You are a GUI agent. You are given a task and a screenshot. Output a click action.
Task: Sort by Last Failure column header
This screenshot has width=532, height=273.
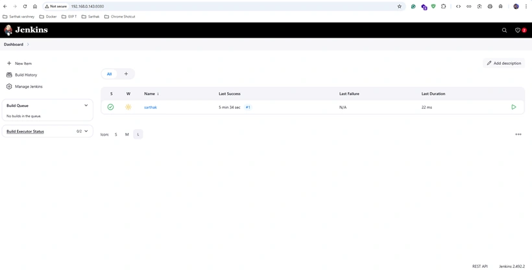tap(349, 93)
